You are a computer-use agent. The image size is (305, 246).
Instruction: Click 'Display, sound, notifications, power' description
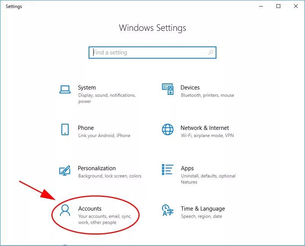point(107,98)
